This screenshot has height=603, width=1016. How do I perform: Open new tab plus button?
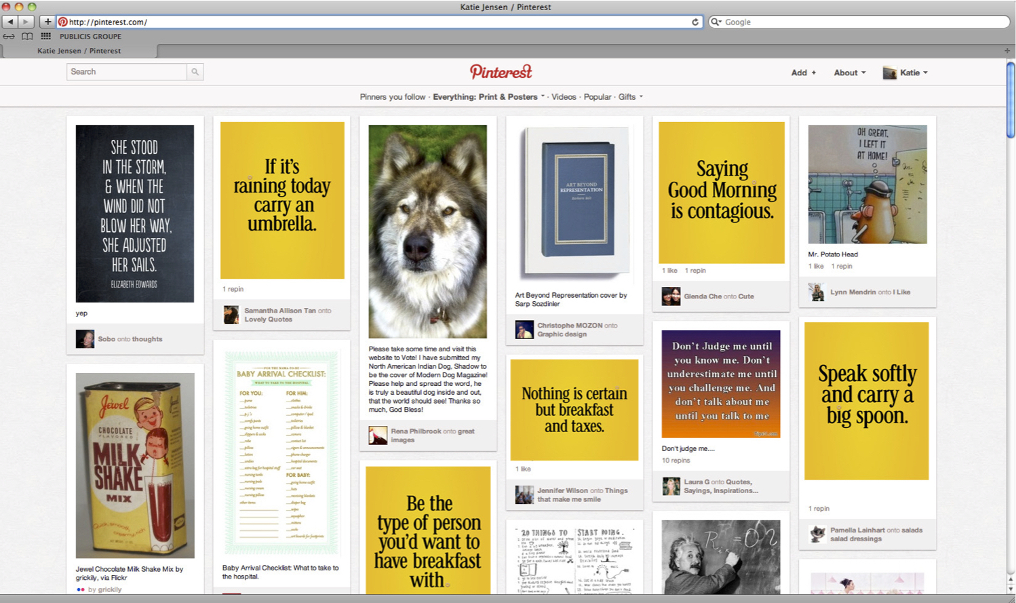coord(1007,51)
